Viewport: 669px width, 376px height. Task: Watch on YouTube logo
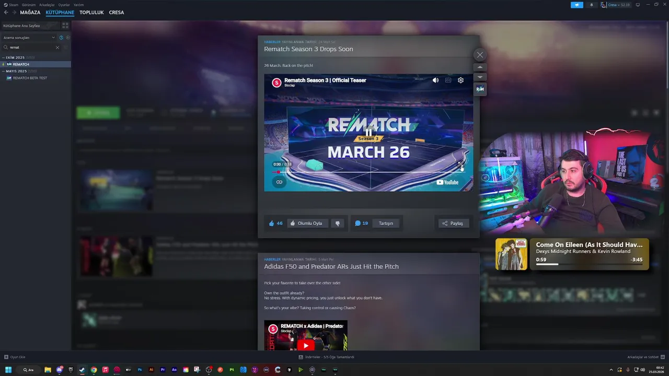[447, 182]
